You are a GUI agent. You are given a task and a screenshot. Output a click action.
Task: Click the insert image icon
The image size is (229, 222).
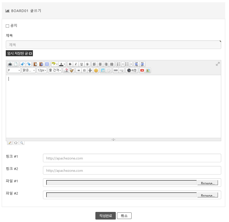pyautogui.click(x=148, y=70)
